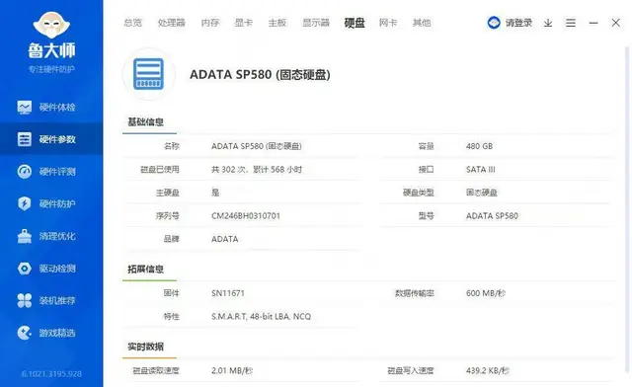Click the vertical scrollbar
Viewport: 632px width, 387px height.
click(627, 209)
